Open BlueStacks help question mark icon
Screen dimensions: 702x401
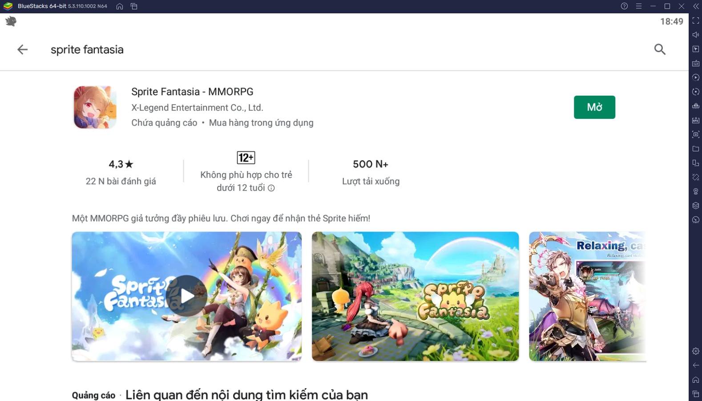[624, 6]
